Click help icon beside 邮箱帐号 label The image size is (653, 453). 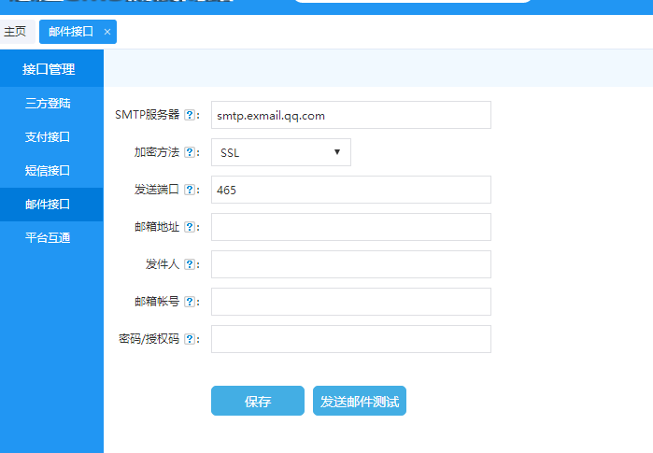click(x=190, y=302)
